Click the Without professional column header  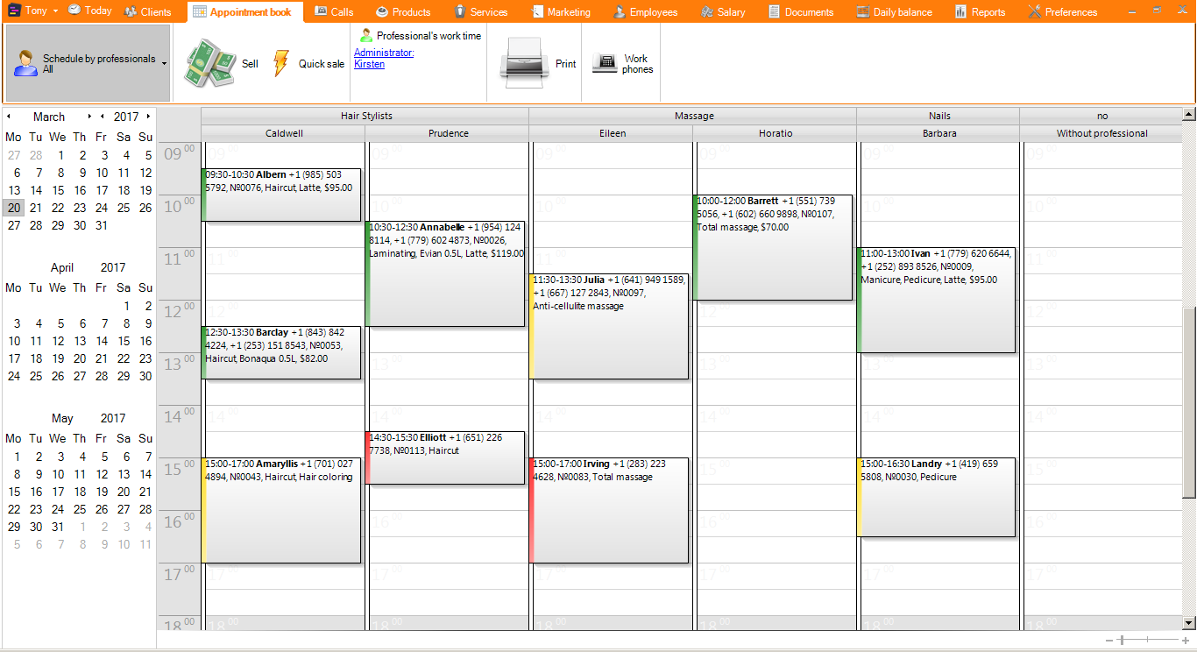tap(1101, 133)
